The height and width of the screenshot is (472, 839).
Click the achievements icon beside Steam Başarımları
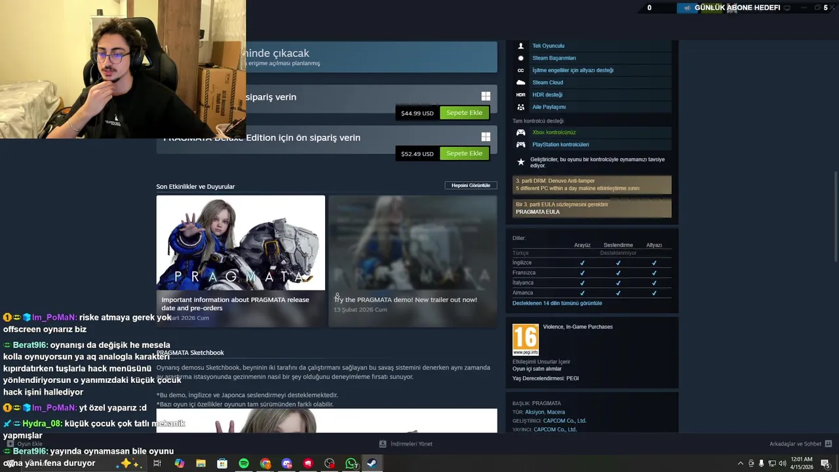[x=521, y=58]
